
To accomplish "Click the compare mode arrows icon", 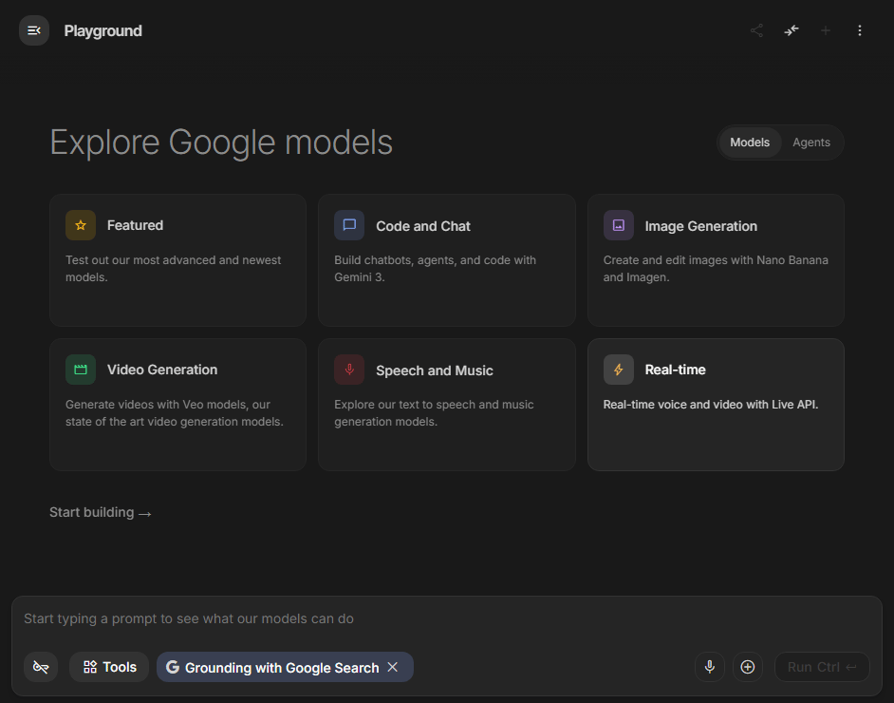I will click(791, 30).
